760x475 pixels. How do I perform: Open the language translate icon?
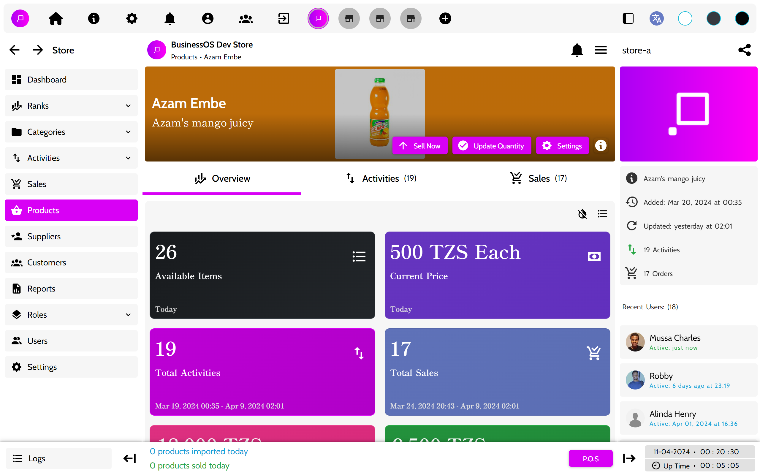click(x=656, y=18)
